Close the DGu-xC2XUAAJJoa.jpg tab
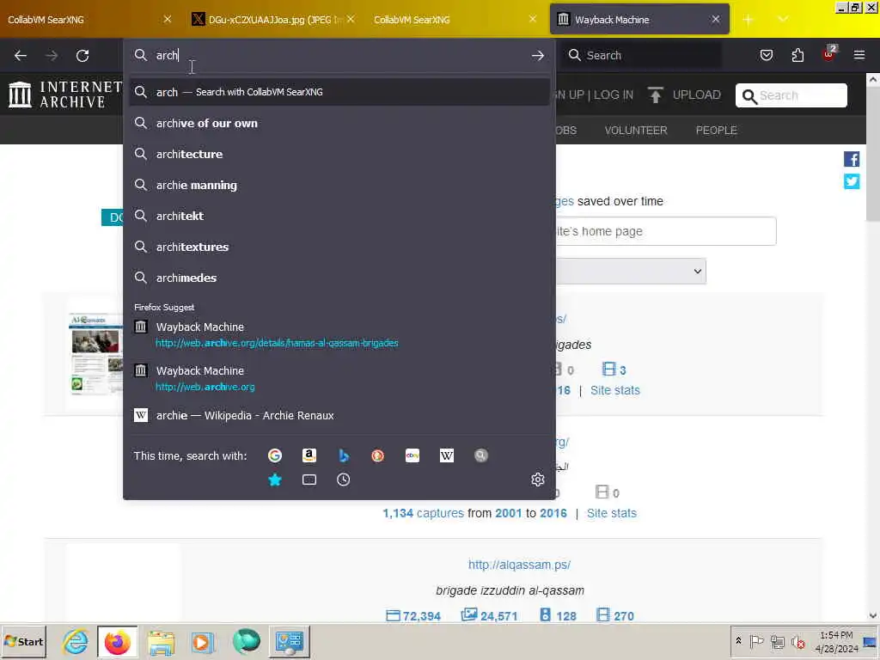The height and width of the screenshot is (660, 880). pos(351,20)
